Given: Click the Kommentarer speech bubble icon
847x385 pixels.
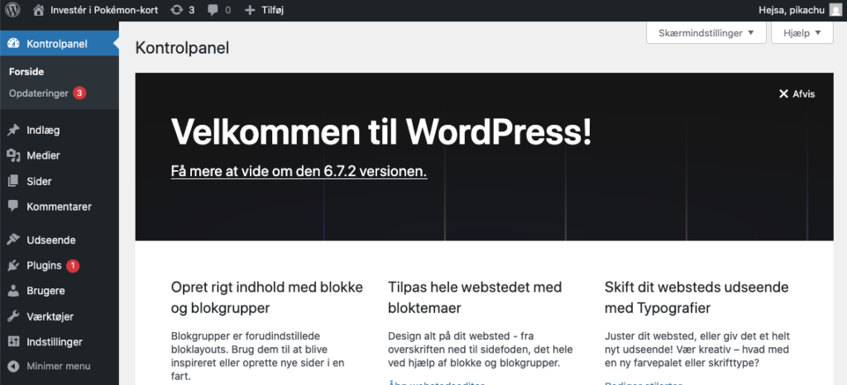Looking at the screenshot, I should (13, 207).
